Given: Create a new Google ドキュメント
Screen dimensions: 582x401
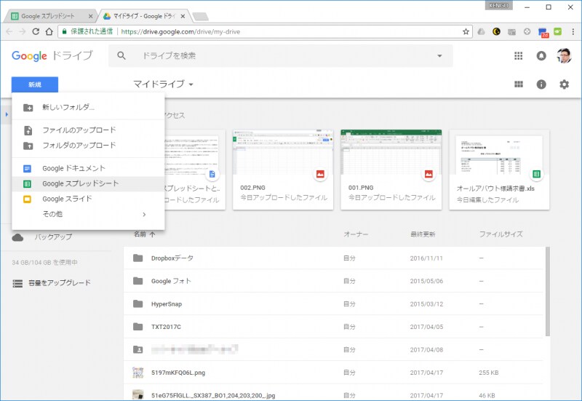Looking at the screenshot, I should (88, 168).
